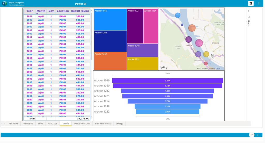265x143 pixels.
Task: Open the bottom widget three-dot menu
Action: click(258, 135)
